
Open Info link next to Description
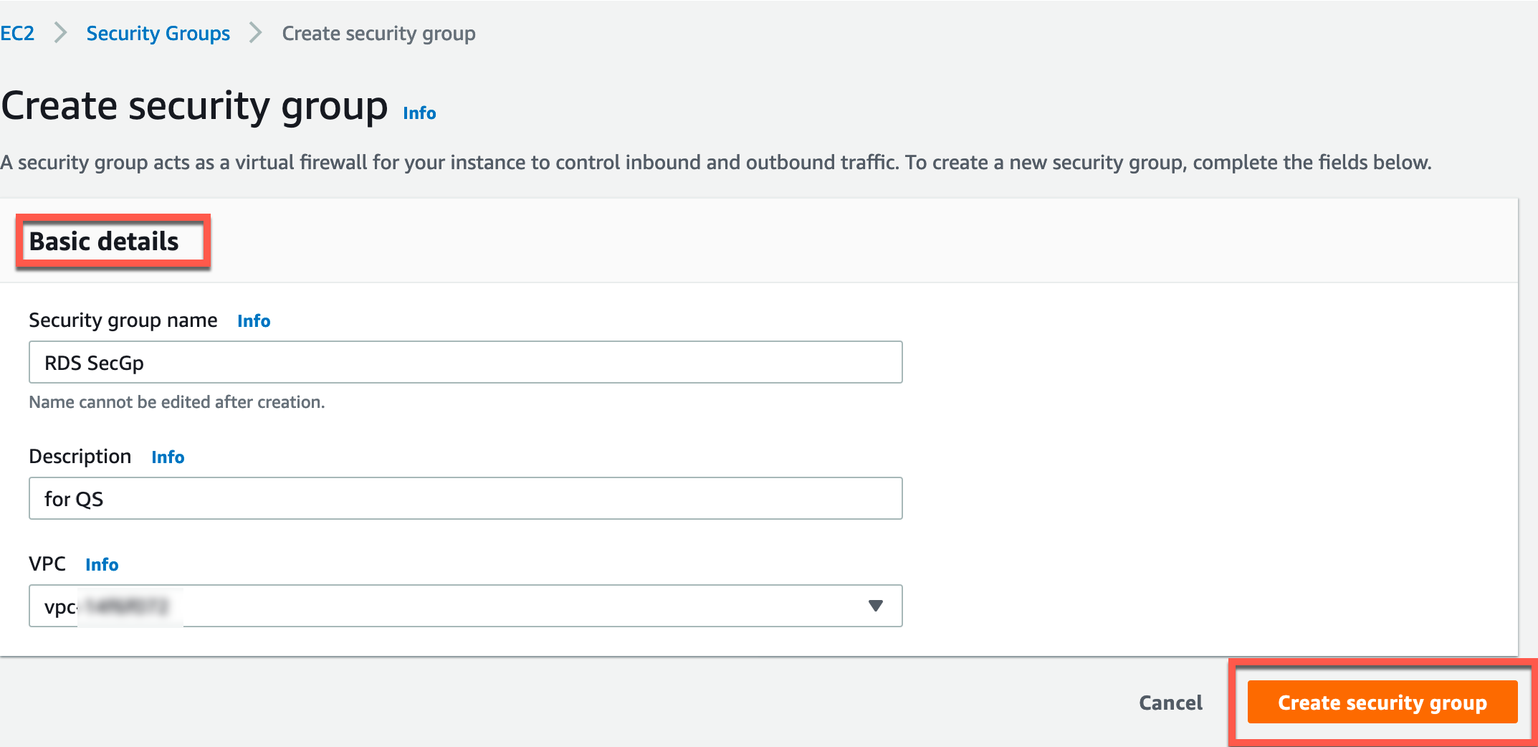(168, 457)
